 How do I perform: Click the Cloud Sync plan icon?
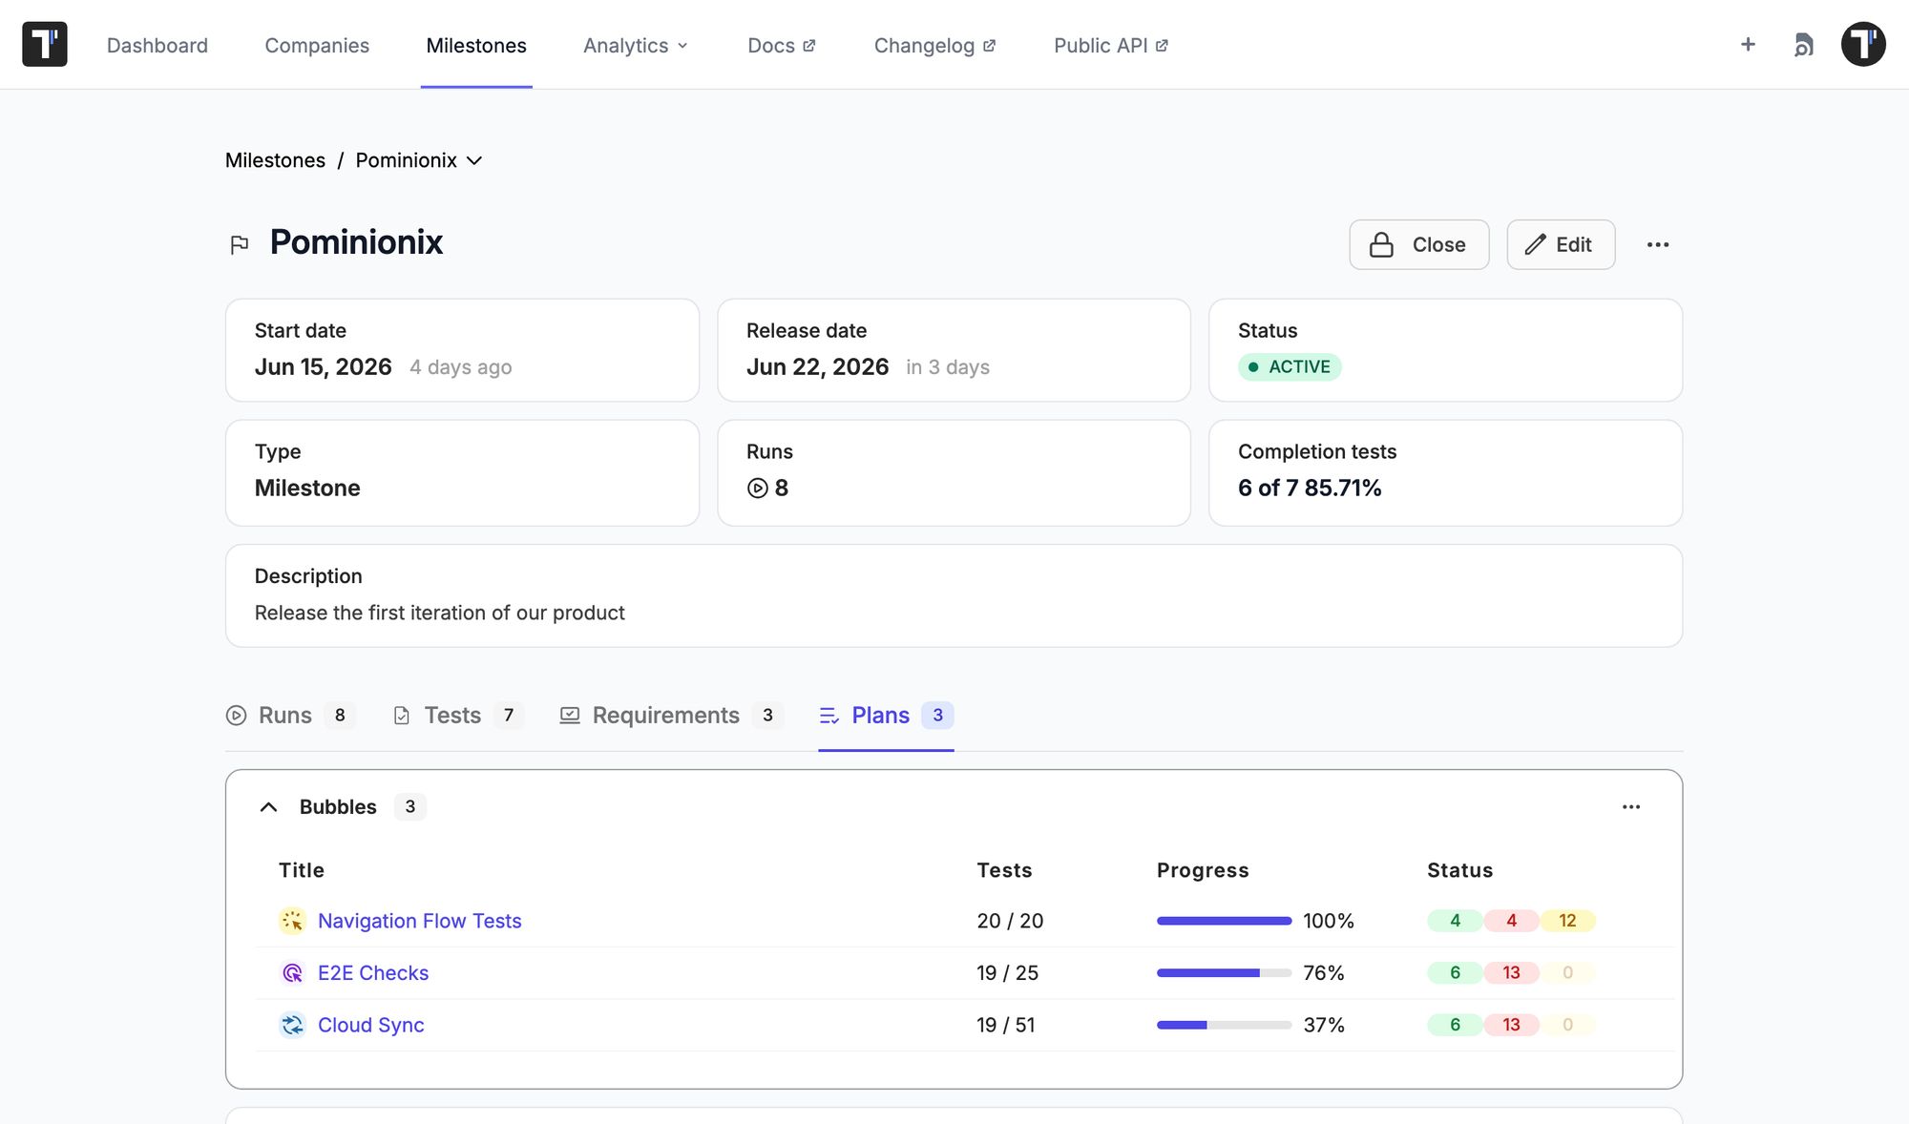[292, 1025]
